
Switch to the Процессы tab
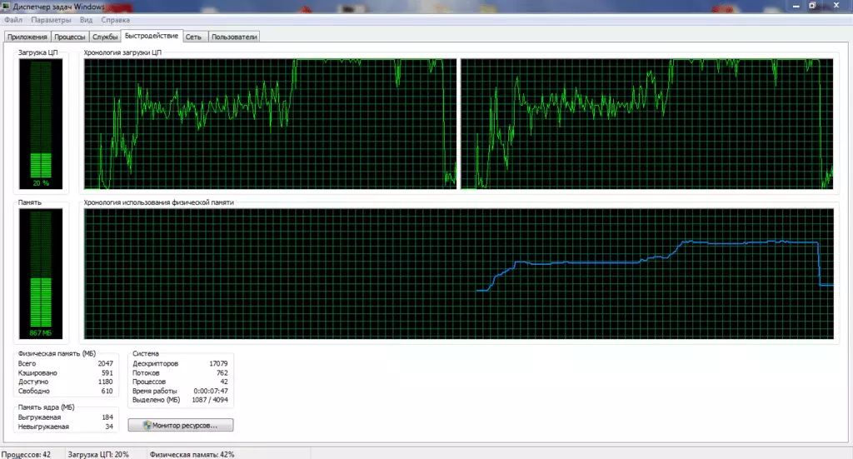[x=70, y=37]
